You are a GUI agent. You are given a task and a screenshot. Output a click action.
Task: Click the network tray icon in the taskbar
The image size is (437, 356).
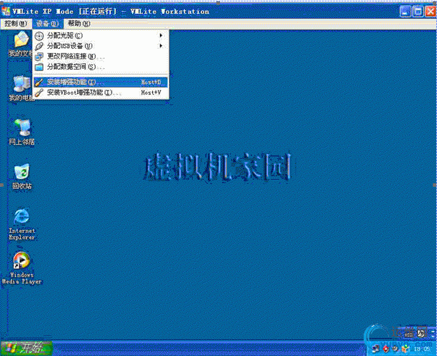pos(376,349)
